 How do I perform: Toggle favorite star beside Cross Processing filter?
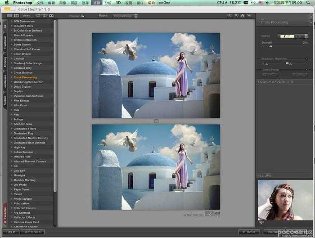click(11, 77)
